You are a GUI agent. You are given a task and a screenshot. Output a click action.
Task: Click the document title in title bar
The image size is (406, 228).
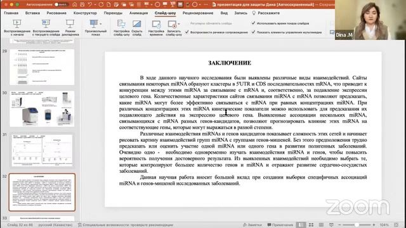[x=265, y=4]
